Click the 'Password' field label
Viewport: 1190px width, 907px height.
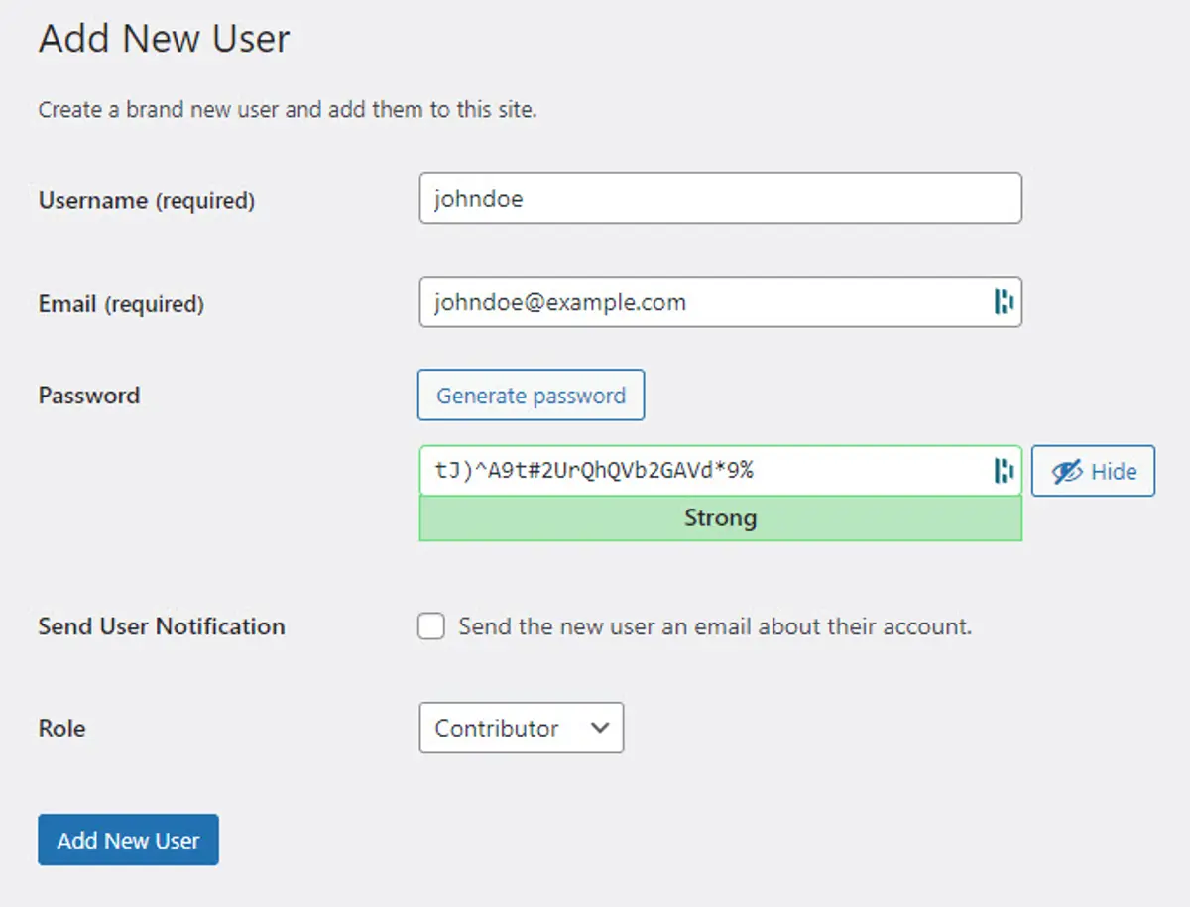(x=89, y=396)
